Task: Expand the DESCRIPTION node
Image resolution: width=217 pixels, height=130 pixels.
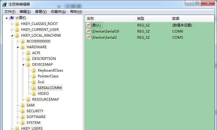Action: point(23,59)
